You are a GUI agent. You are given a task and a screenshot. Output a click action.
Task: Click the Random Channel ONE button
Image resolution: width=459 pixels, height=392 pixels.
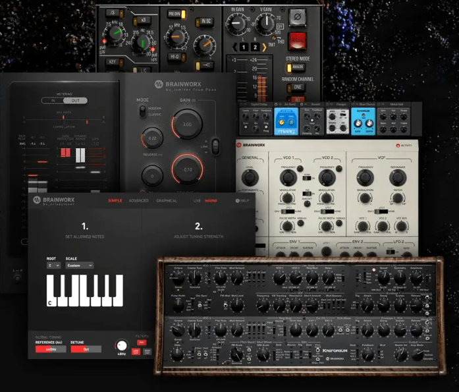coord(296,87)
